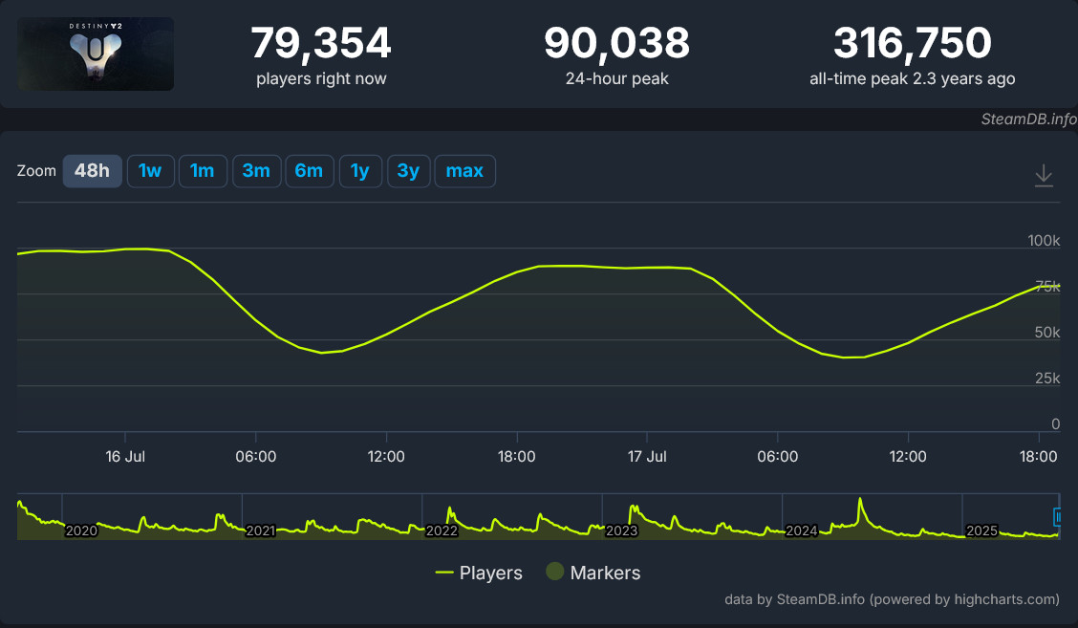Click the 'all-time peak 2.3 years ago' label
This screenshot has width=1078, height=628.
[913, 79]
